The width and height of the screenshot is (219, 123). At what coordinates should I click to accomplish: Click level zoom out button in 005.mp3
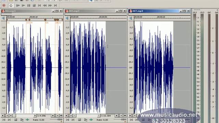(71, 115)
